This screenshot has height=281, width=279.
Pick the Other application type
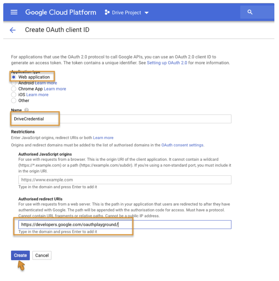coord(14,101)
